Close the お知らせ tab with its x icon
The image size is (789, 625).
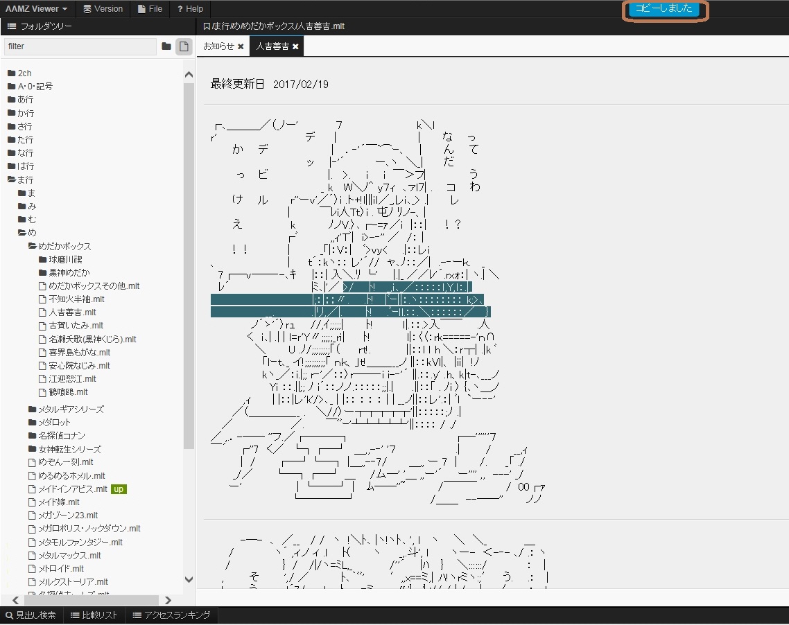[241, 46]
